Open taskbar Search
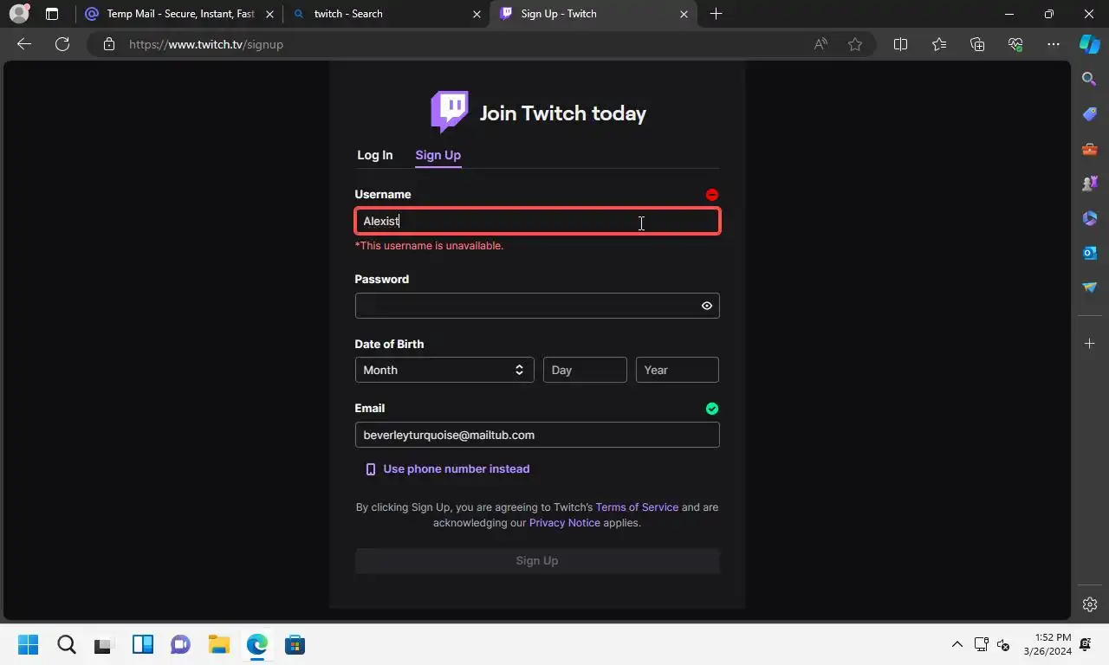1109x665 pixels. 66,644
